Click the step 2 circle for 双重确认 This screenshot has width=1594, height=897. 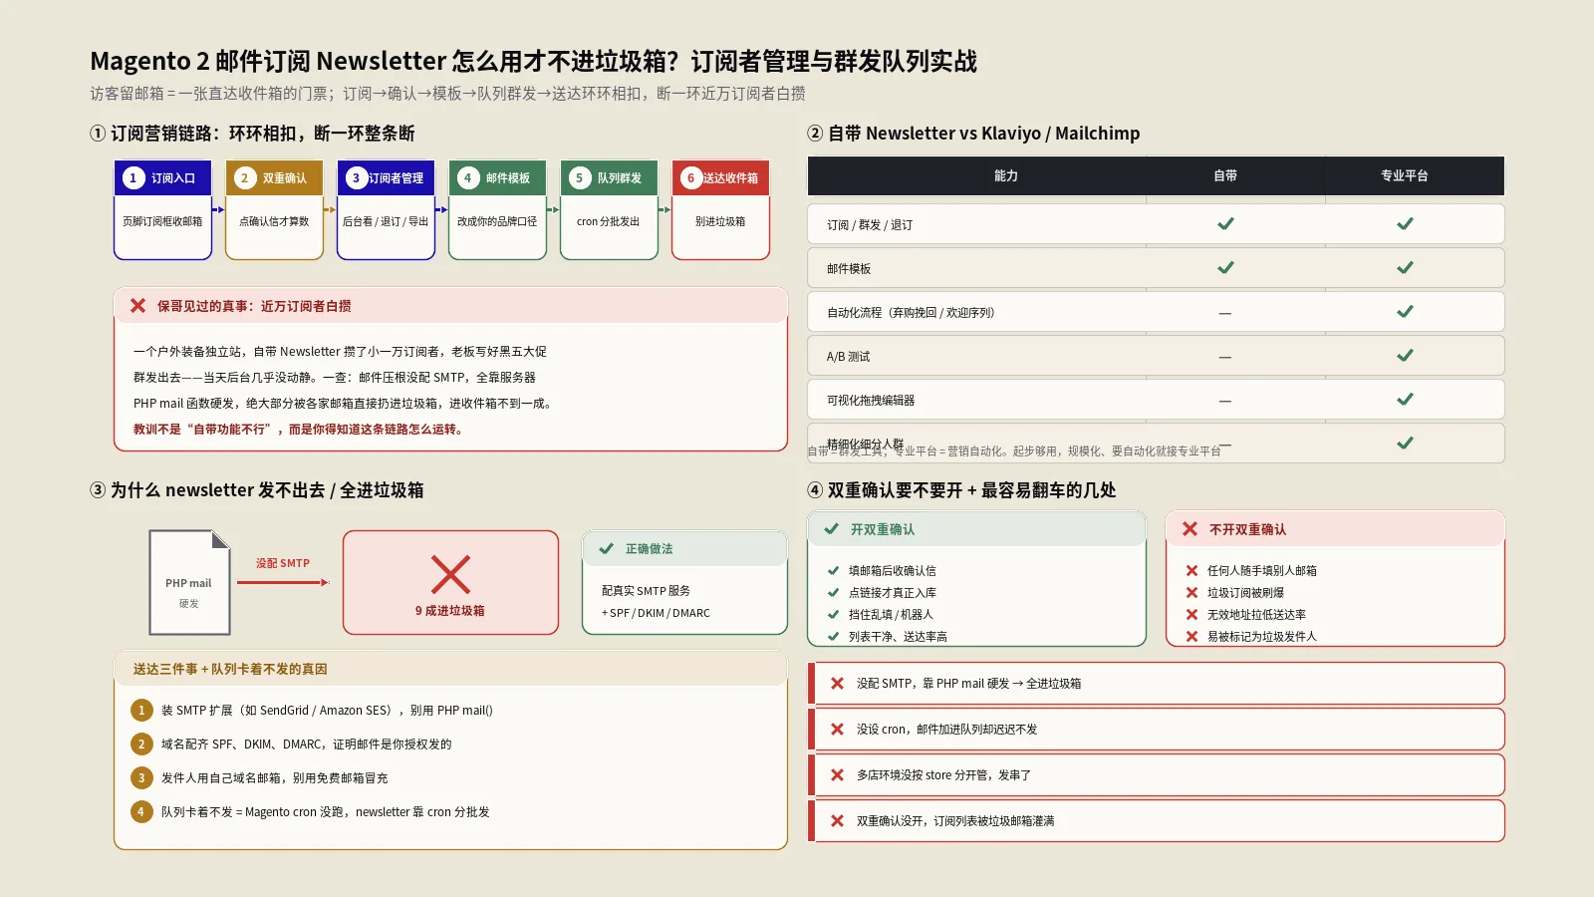(244, 177)
